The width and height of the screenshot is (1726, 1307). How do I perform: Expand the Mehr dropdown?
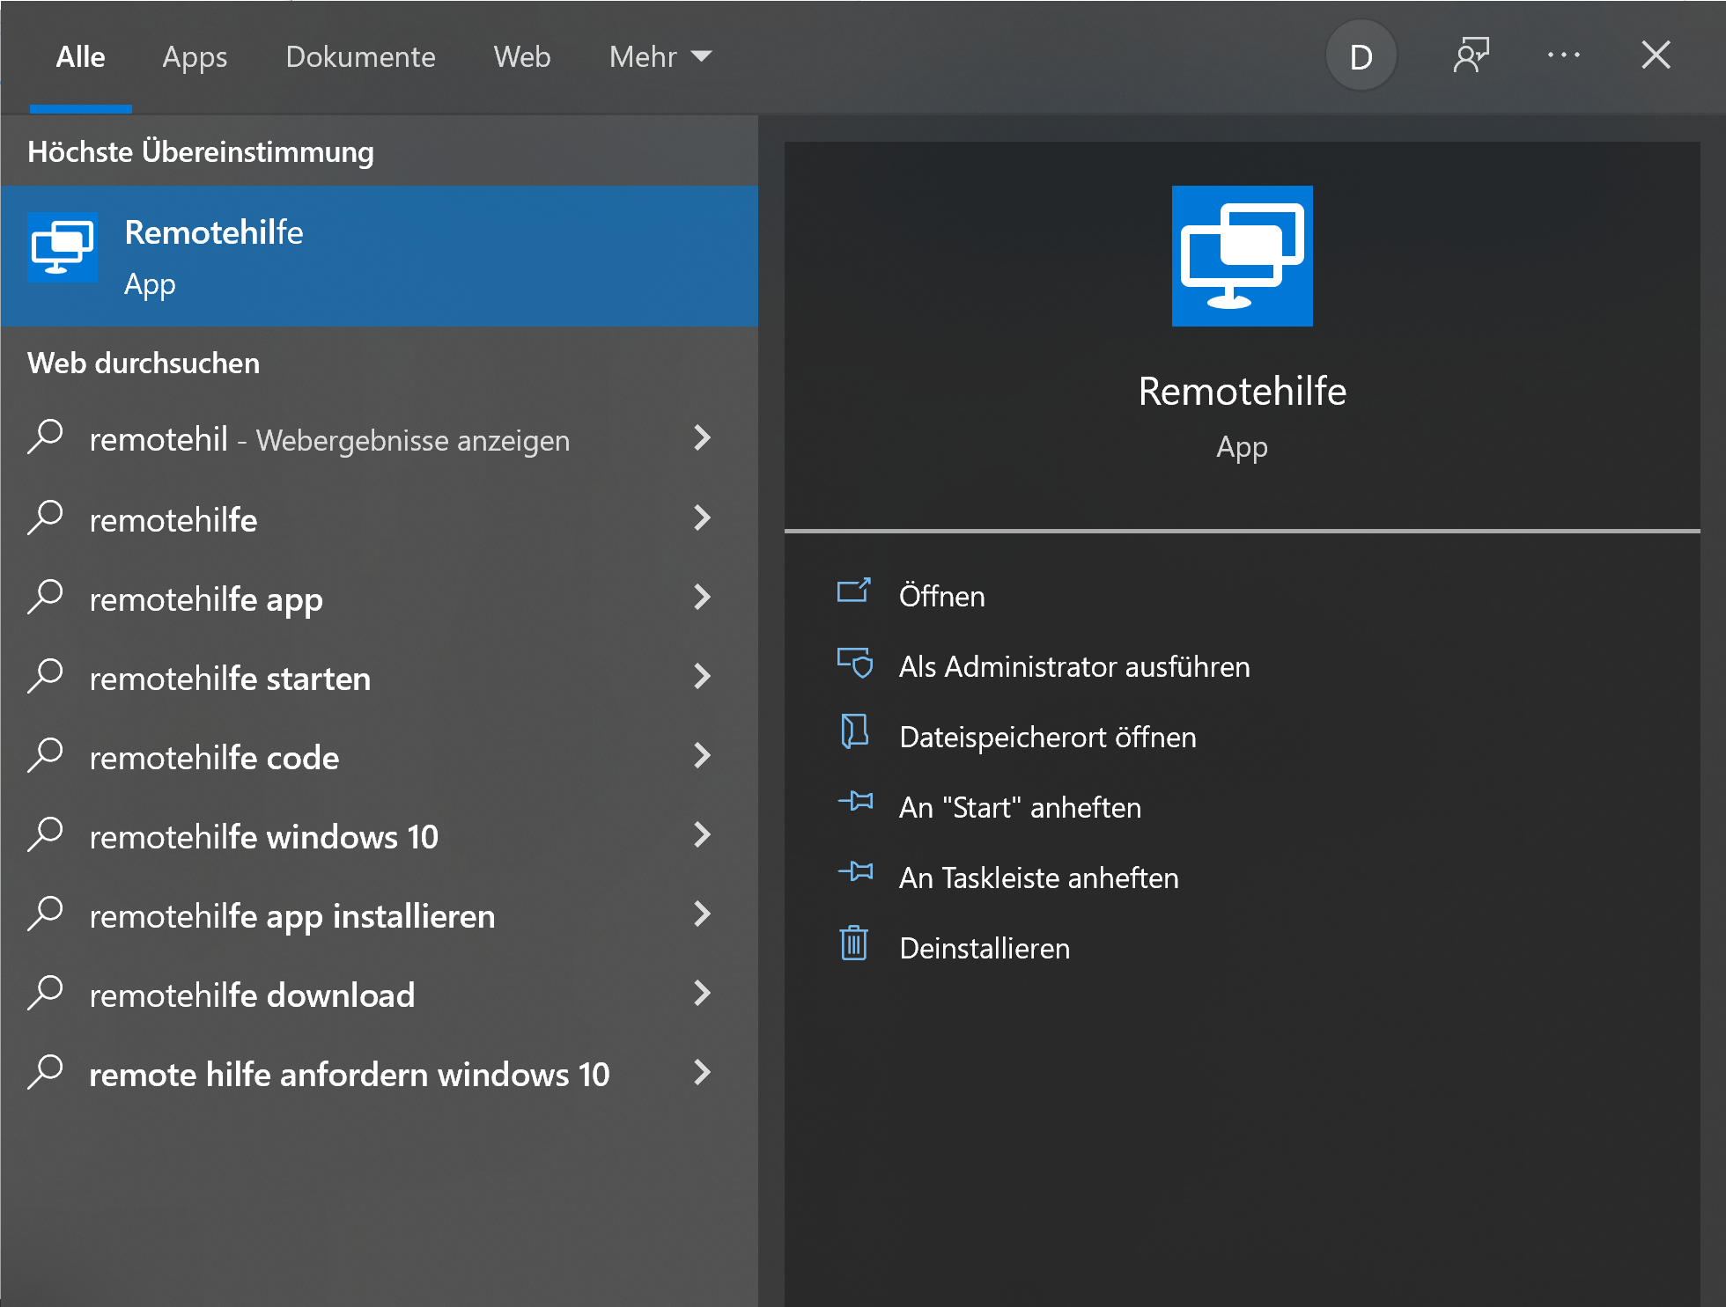point(660,57)
